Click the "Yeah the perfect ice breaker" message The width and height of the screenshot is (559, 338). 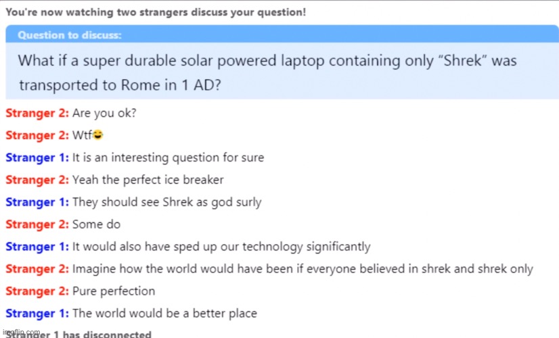148,180
